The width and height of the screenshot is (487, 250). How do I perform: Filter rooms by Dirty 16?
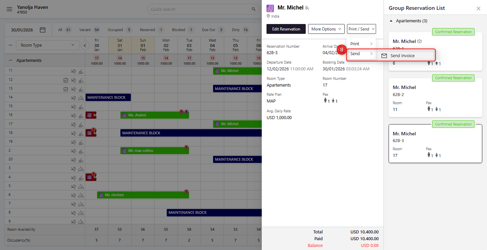click(x=240, y=30)
